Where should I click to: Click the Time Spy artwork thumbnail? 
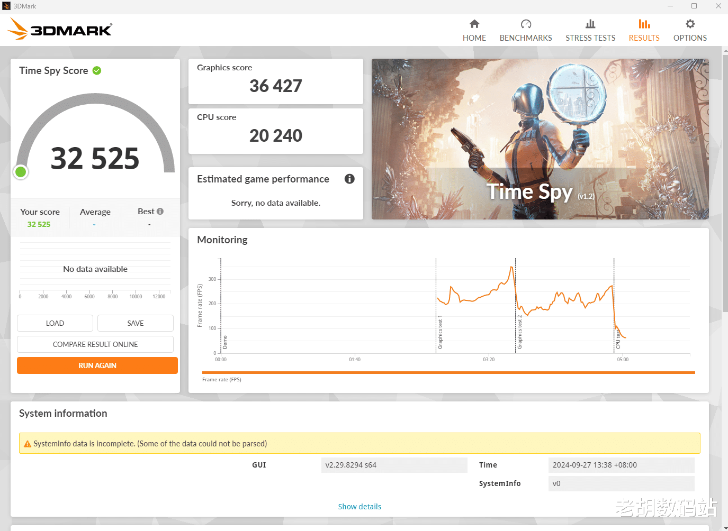(x=540, y=139)
